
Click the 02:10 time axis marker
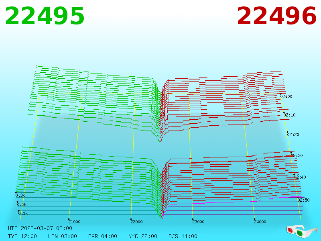click(x=289, y=115)
